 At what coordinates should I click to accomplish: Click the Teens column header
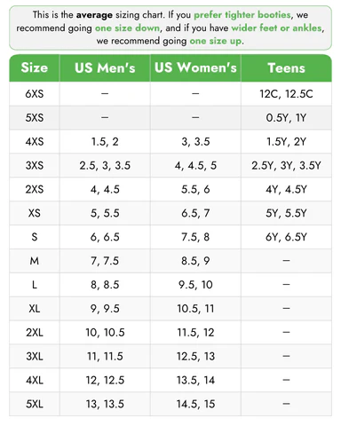tap(286, 67)
